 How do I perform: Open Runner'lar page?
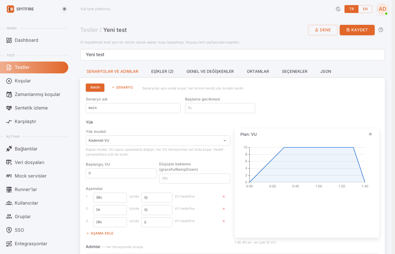(x=34, y=190)
